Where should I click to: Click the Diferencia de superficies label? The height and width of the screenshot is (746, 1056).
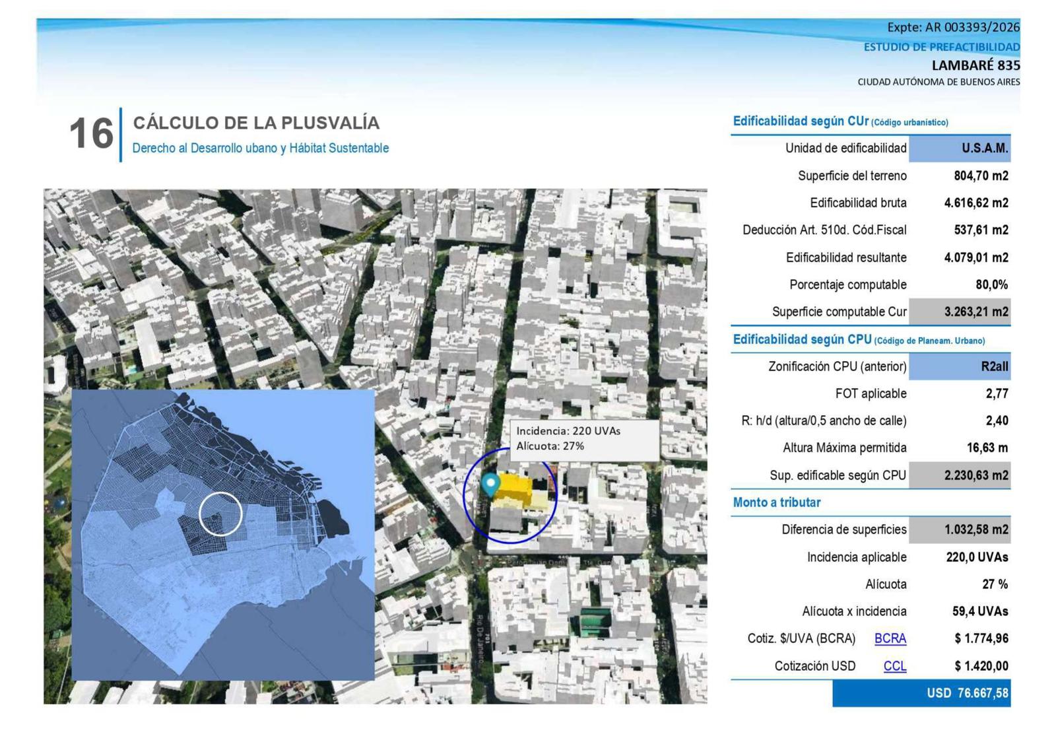coord(844,529)
